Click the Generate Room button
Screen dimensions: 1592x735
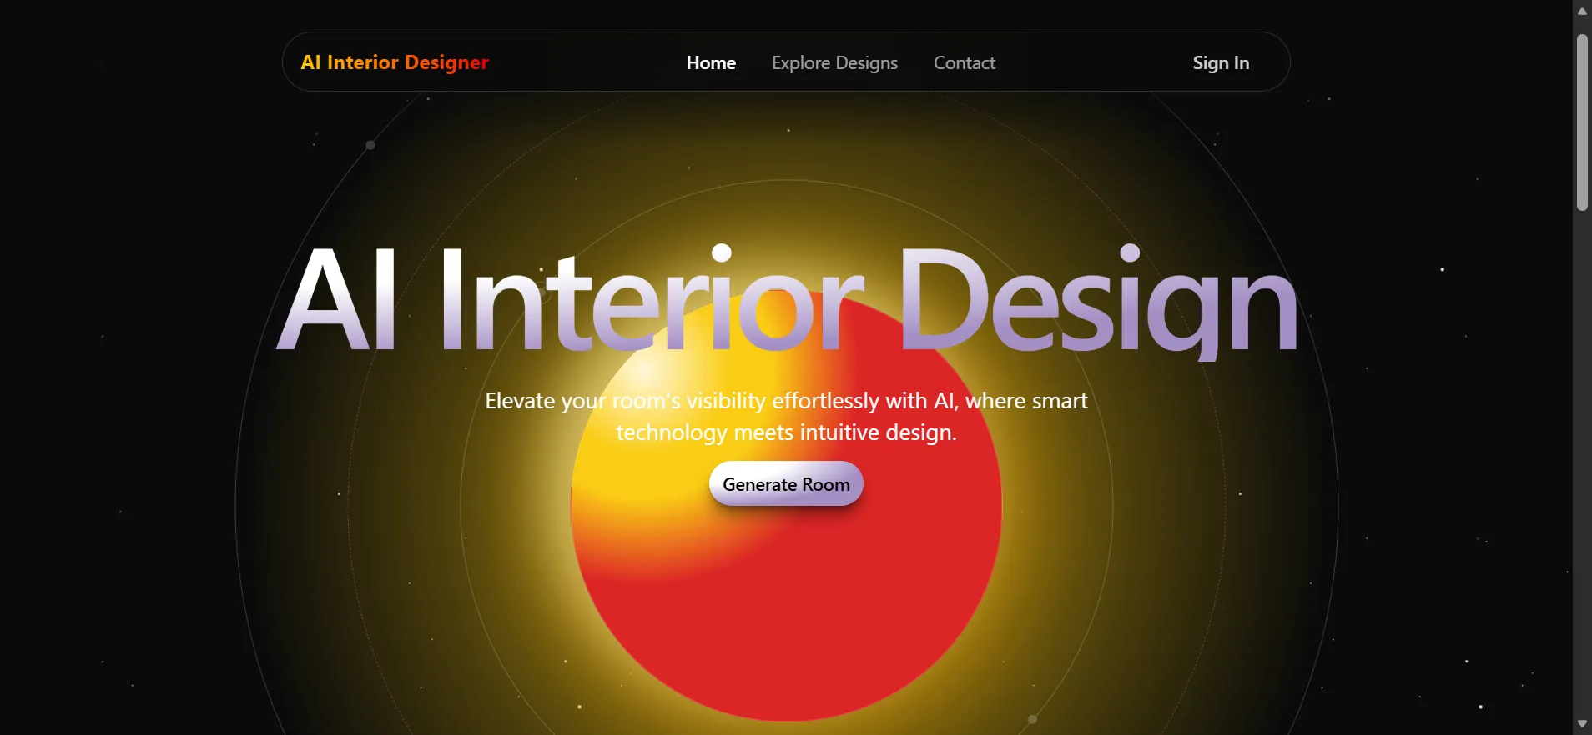coord(786,483)
